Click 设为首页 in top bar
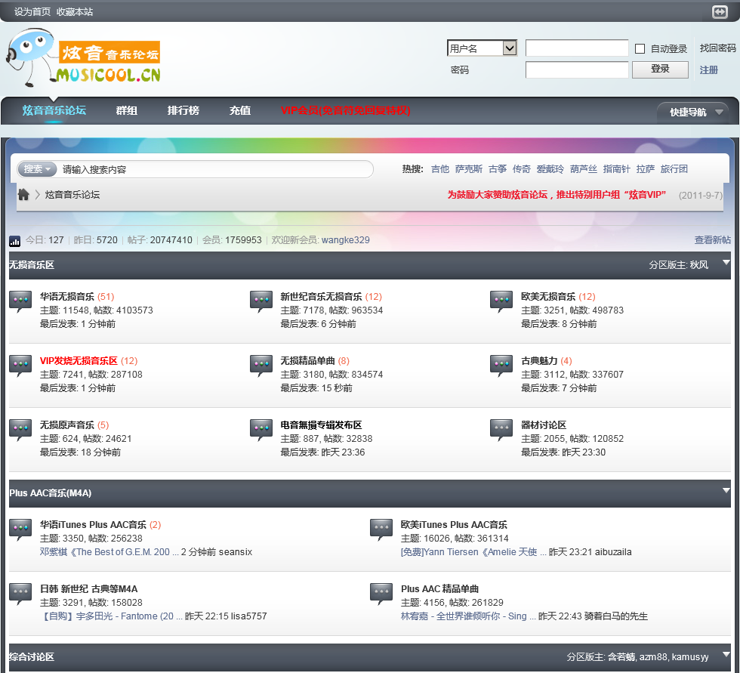 32,12
